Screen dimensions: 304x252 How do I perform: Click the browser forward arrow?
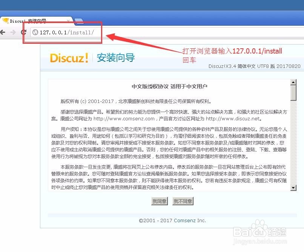pyautogui.click(x=13, y=32)
